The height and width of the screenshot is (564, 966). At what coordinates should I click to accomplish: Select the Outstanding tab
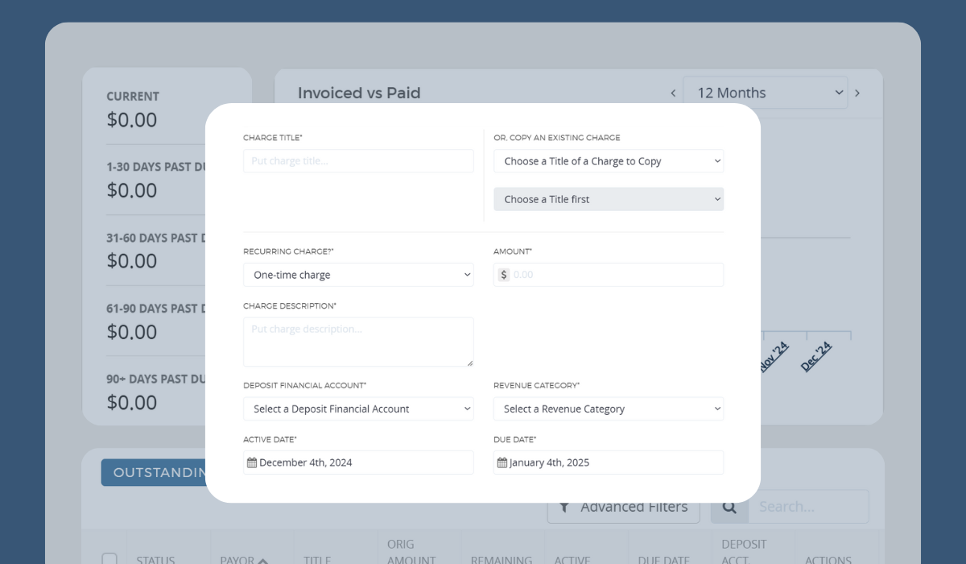154,472
